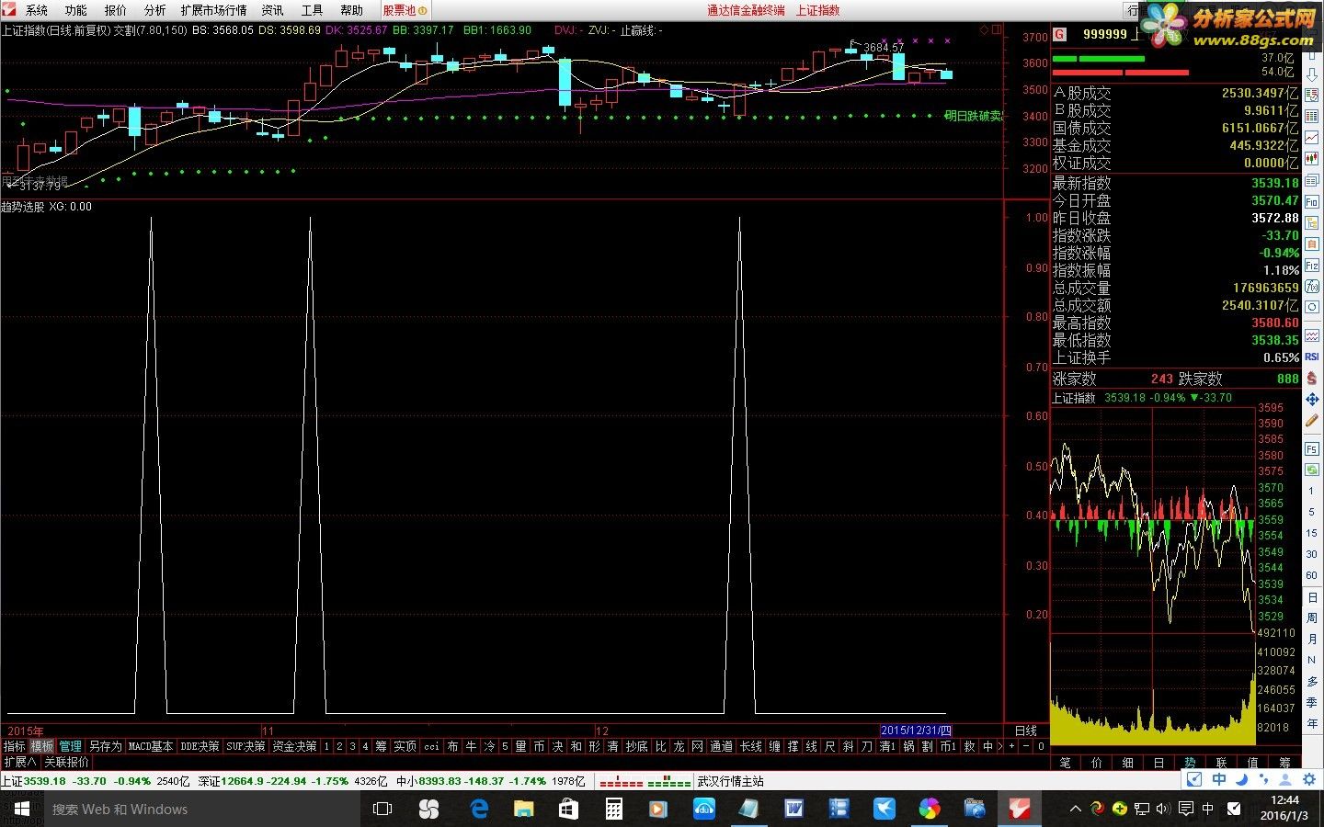1324x827 pixels.
Task: Click the Windows search box
Action: click(202, 809)
